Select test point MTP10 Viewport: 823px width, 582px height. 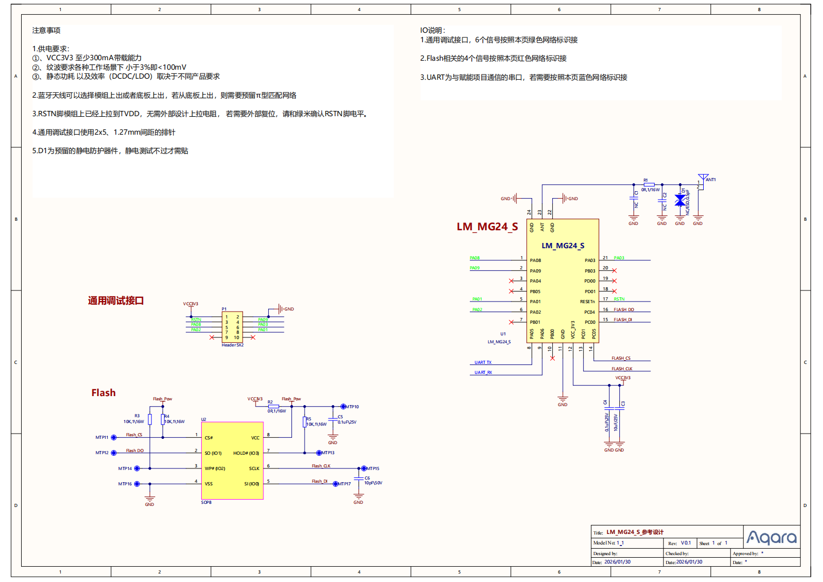point(343,407)
